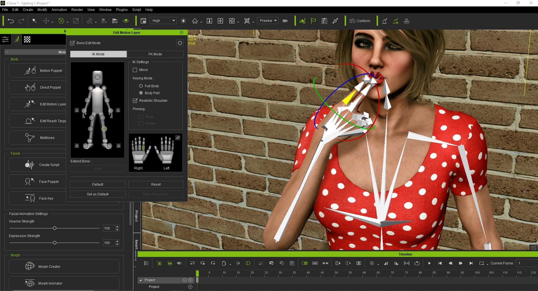Select the arrow Select tool
This screenshot has height=291, width=538.
pos(34,21)
